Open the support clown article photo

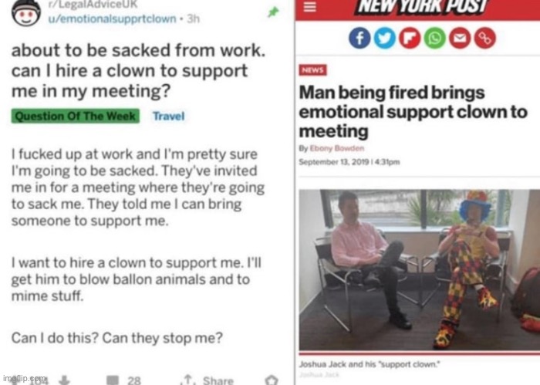pos(419,270)
